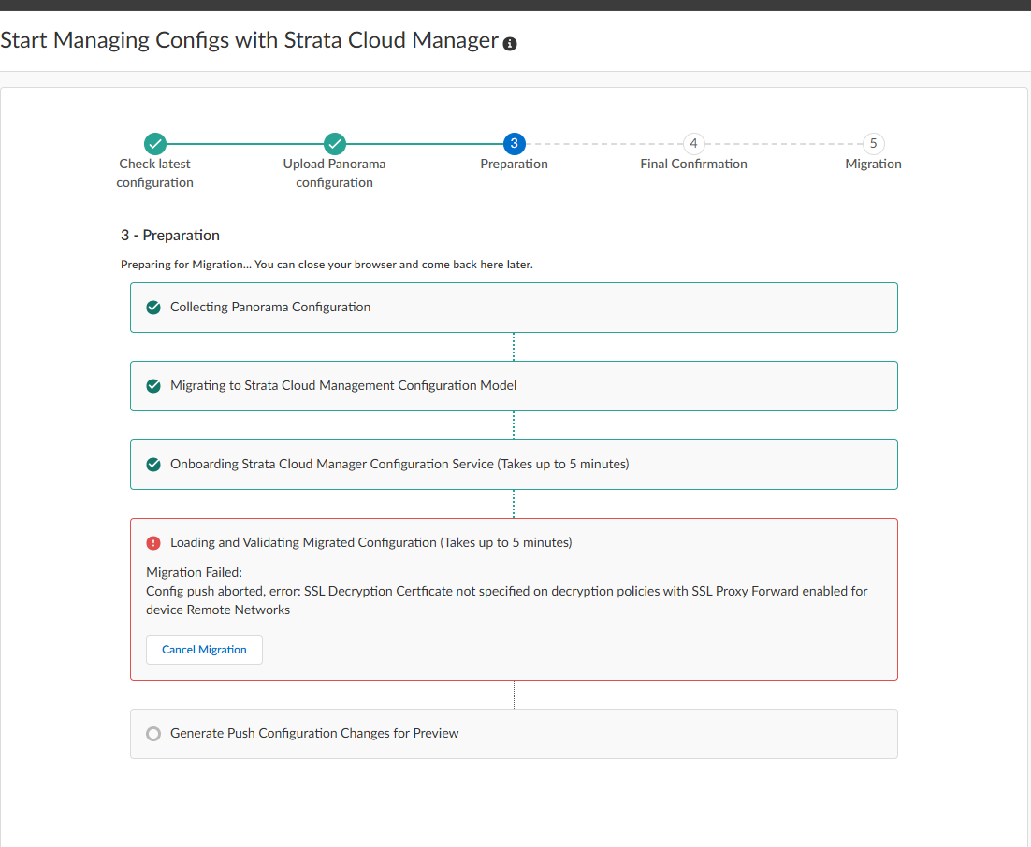Click the pending circle for Generate Push Configuration
Screen dimensions: 1031x847
(153, 734)
